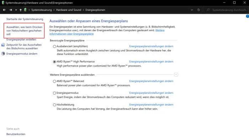Select Höchstleistung power plan
The width and height of the screenshot is (249, 140).
54,105
